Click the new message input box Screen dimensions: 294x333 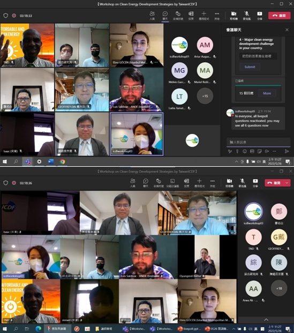258,142
